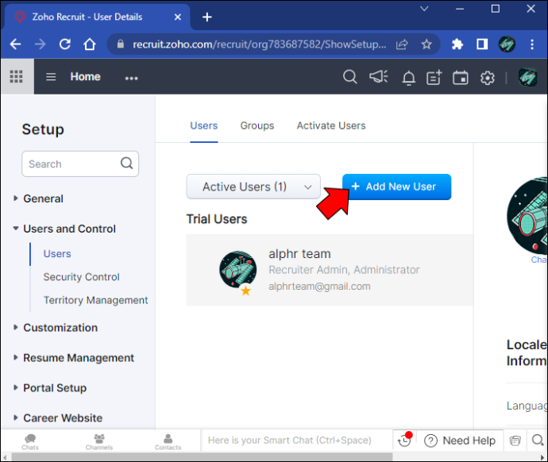Viewport: 548px width, 462px height.
Task: Click into the Setup search field
Action: pos(80,164)
